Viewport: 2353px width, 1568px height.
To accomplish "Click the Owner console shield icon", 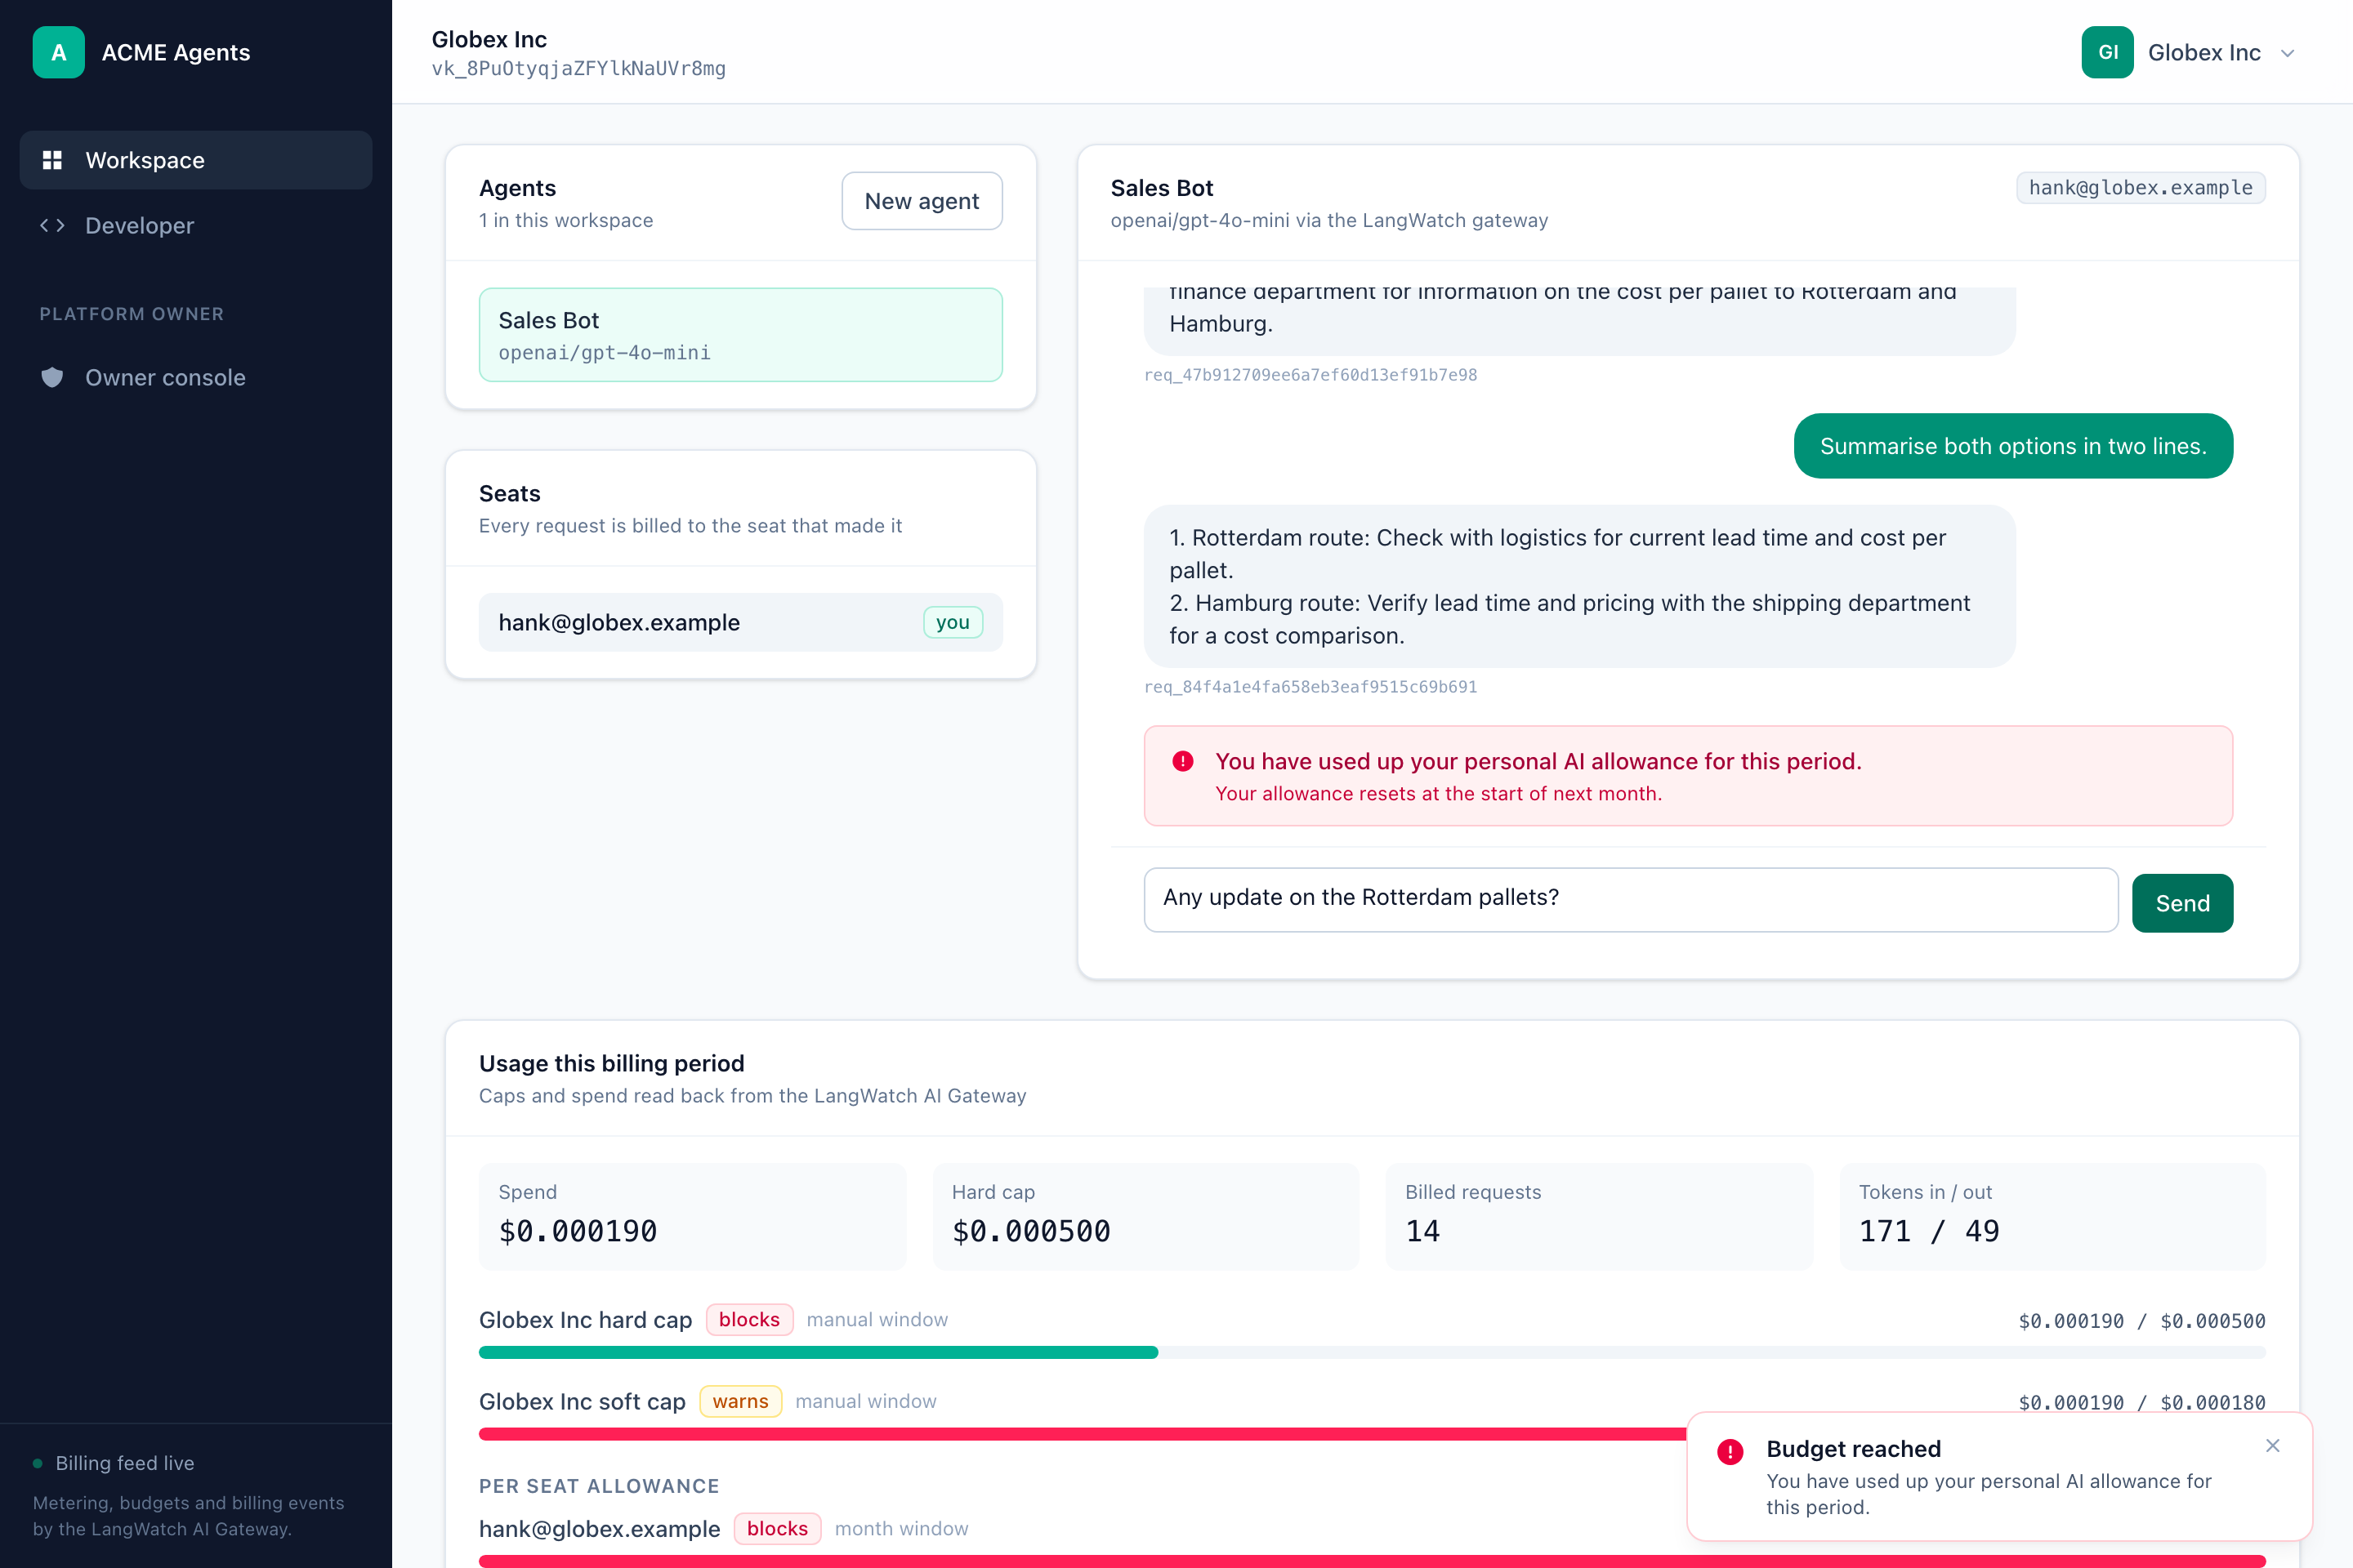I will (x=52, y=377).
